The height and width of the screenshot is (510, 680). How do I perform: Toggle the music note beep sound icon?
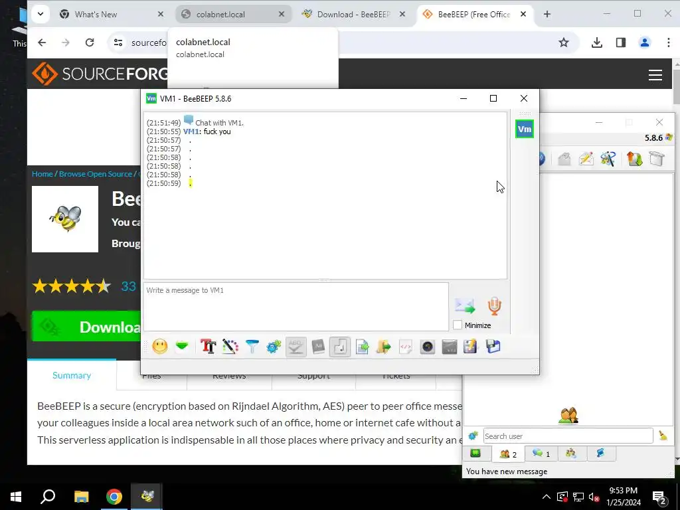click(340, 347)
